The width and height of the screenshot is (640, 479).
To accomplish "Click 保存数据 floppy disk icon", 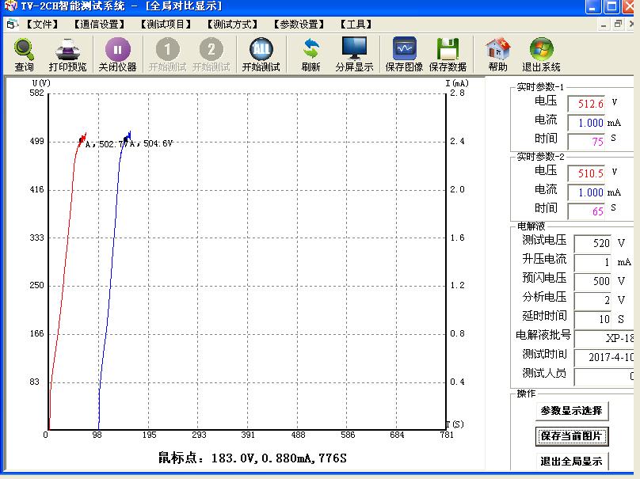I will pyautogui.click(x=448, y=54).
